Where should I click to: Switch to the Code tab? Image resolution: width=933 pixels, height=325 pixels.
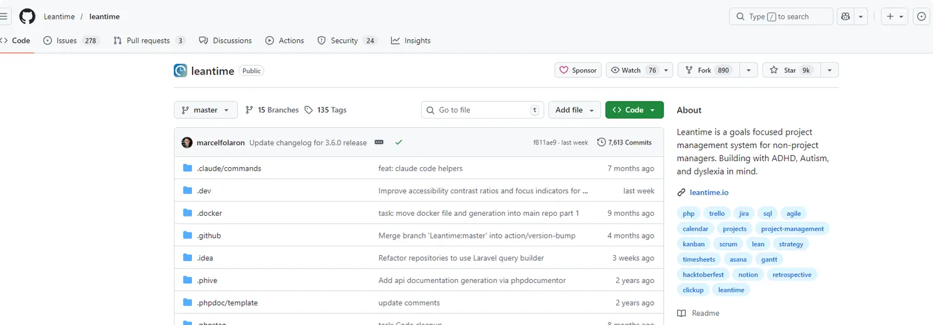click(x=15, y=41)
